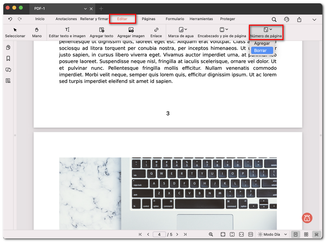Open the bookmarks panel in the sidebar
This screenshot has width=326, height=242.
[8, 59]
